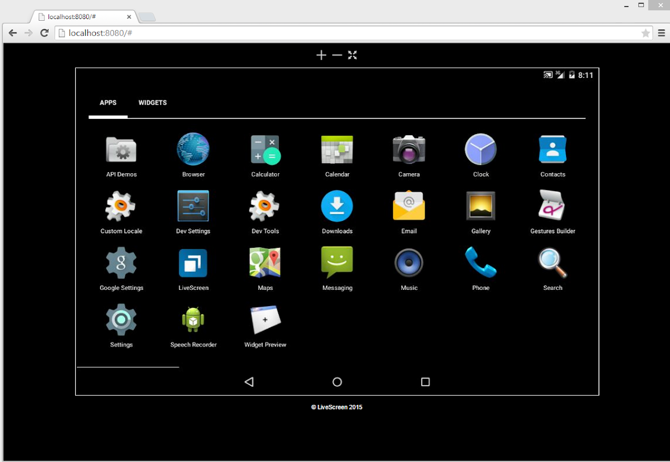Open Dev Tools app
The height and width of the screenshot is (462, 670).
tap(265, 206)
